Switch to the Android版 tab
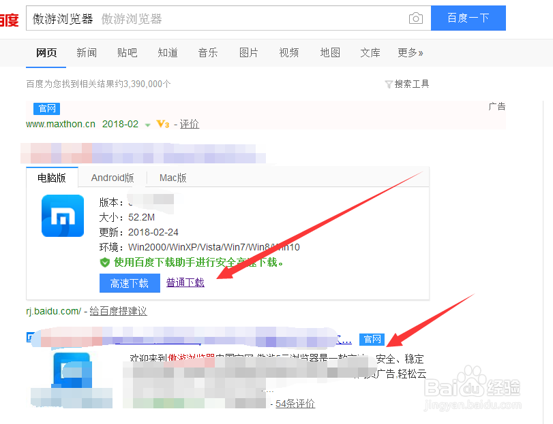This screenshot has width=553, height=424. [x=113, y=178]
